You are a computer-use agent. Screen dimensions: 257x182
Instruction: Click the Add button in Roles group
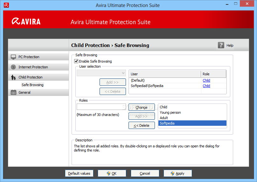tap(142, 116)
